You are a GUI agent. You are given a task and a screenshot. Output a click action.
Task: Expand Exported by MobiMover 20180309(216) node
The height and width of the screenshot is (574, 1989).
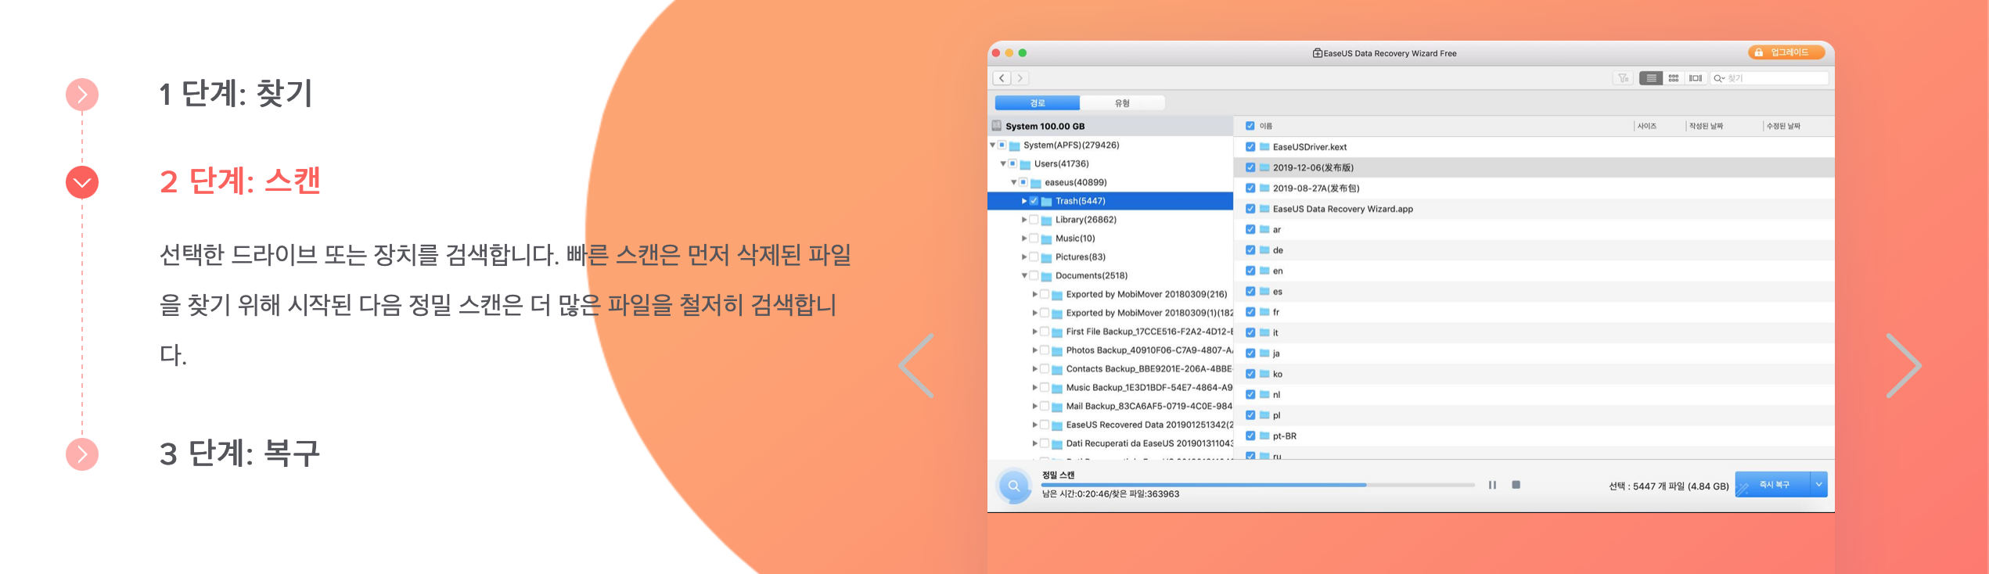coord(1034,294)
